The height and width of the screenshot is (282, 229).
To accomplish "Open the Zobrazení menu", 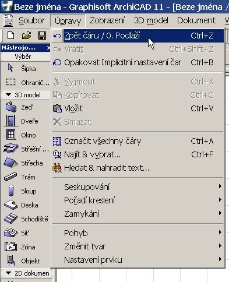I will 107,20.
